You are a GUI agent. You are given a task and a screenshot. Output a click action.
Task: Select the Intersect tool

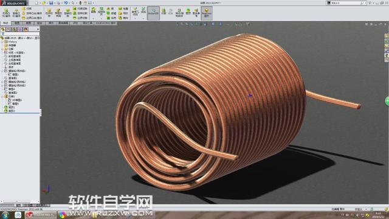point(123,13)
